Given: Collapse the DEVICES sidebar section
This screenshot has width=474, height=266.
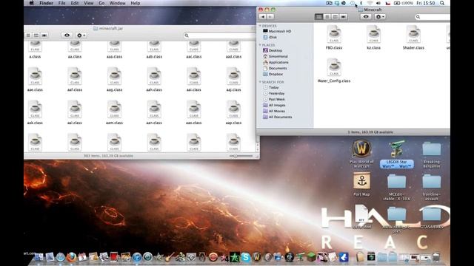Looking at the screenshot, I should pos(260,26).
